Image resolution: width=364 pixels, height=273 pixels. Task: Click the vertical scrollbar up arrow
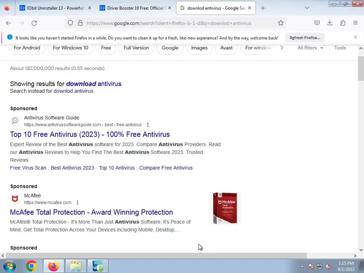(x=361, y=48)
